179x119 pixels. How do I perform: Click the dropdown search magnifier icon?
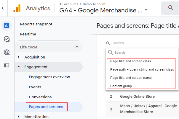(x=110, y=53)
